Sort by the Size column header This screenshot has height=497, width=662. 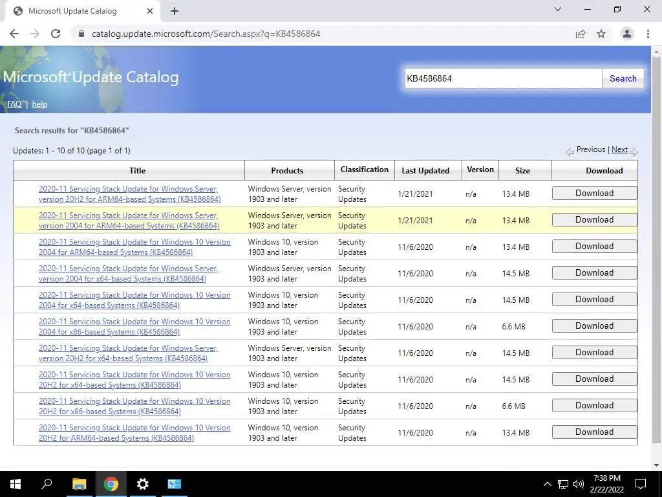click(522, 170)
